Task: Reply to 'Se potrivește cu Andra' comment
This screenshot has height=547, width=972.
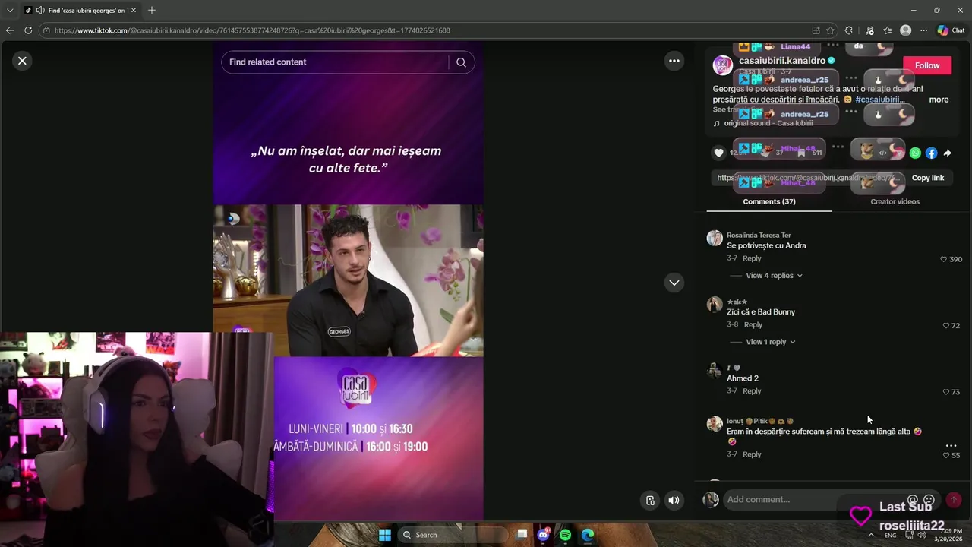Action: coord(752,259)
